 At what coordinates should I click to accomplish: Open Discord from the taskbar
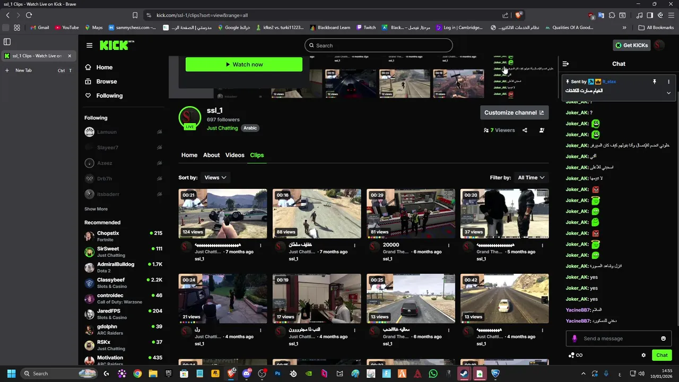[246, 374]
